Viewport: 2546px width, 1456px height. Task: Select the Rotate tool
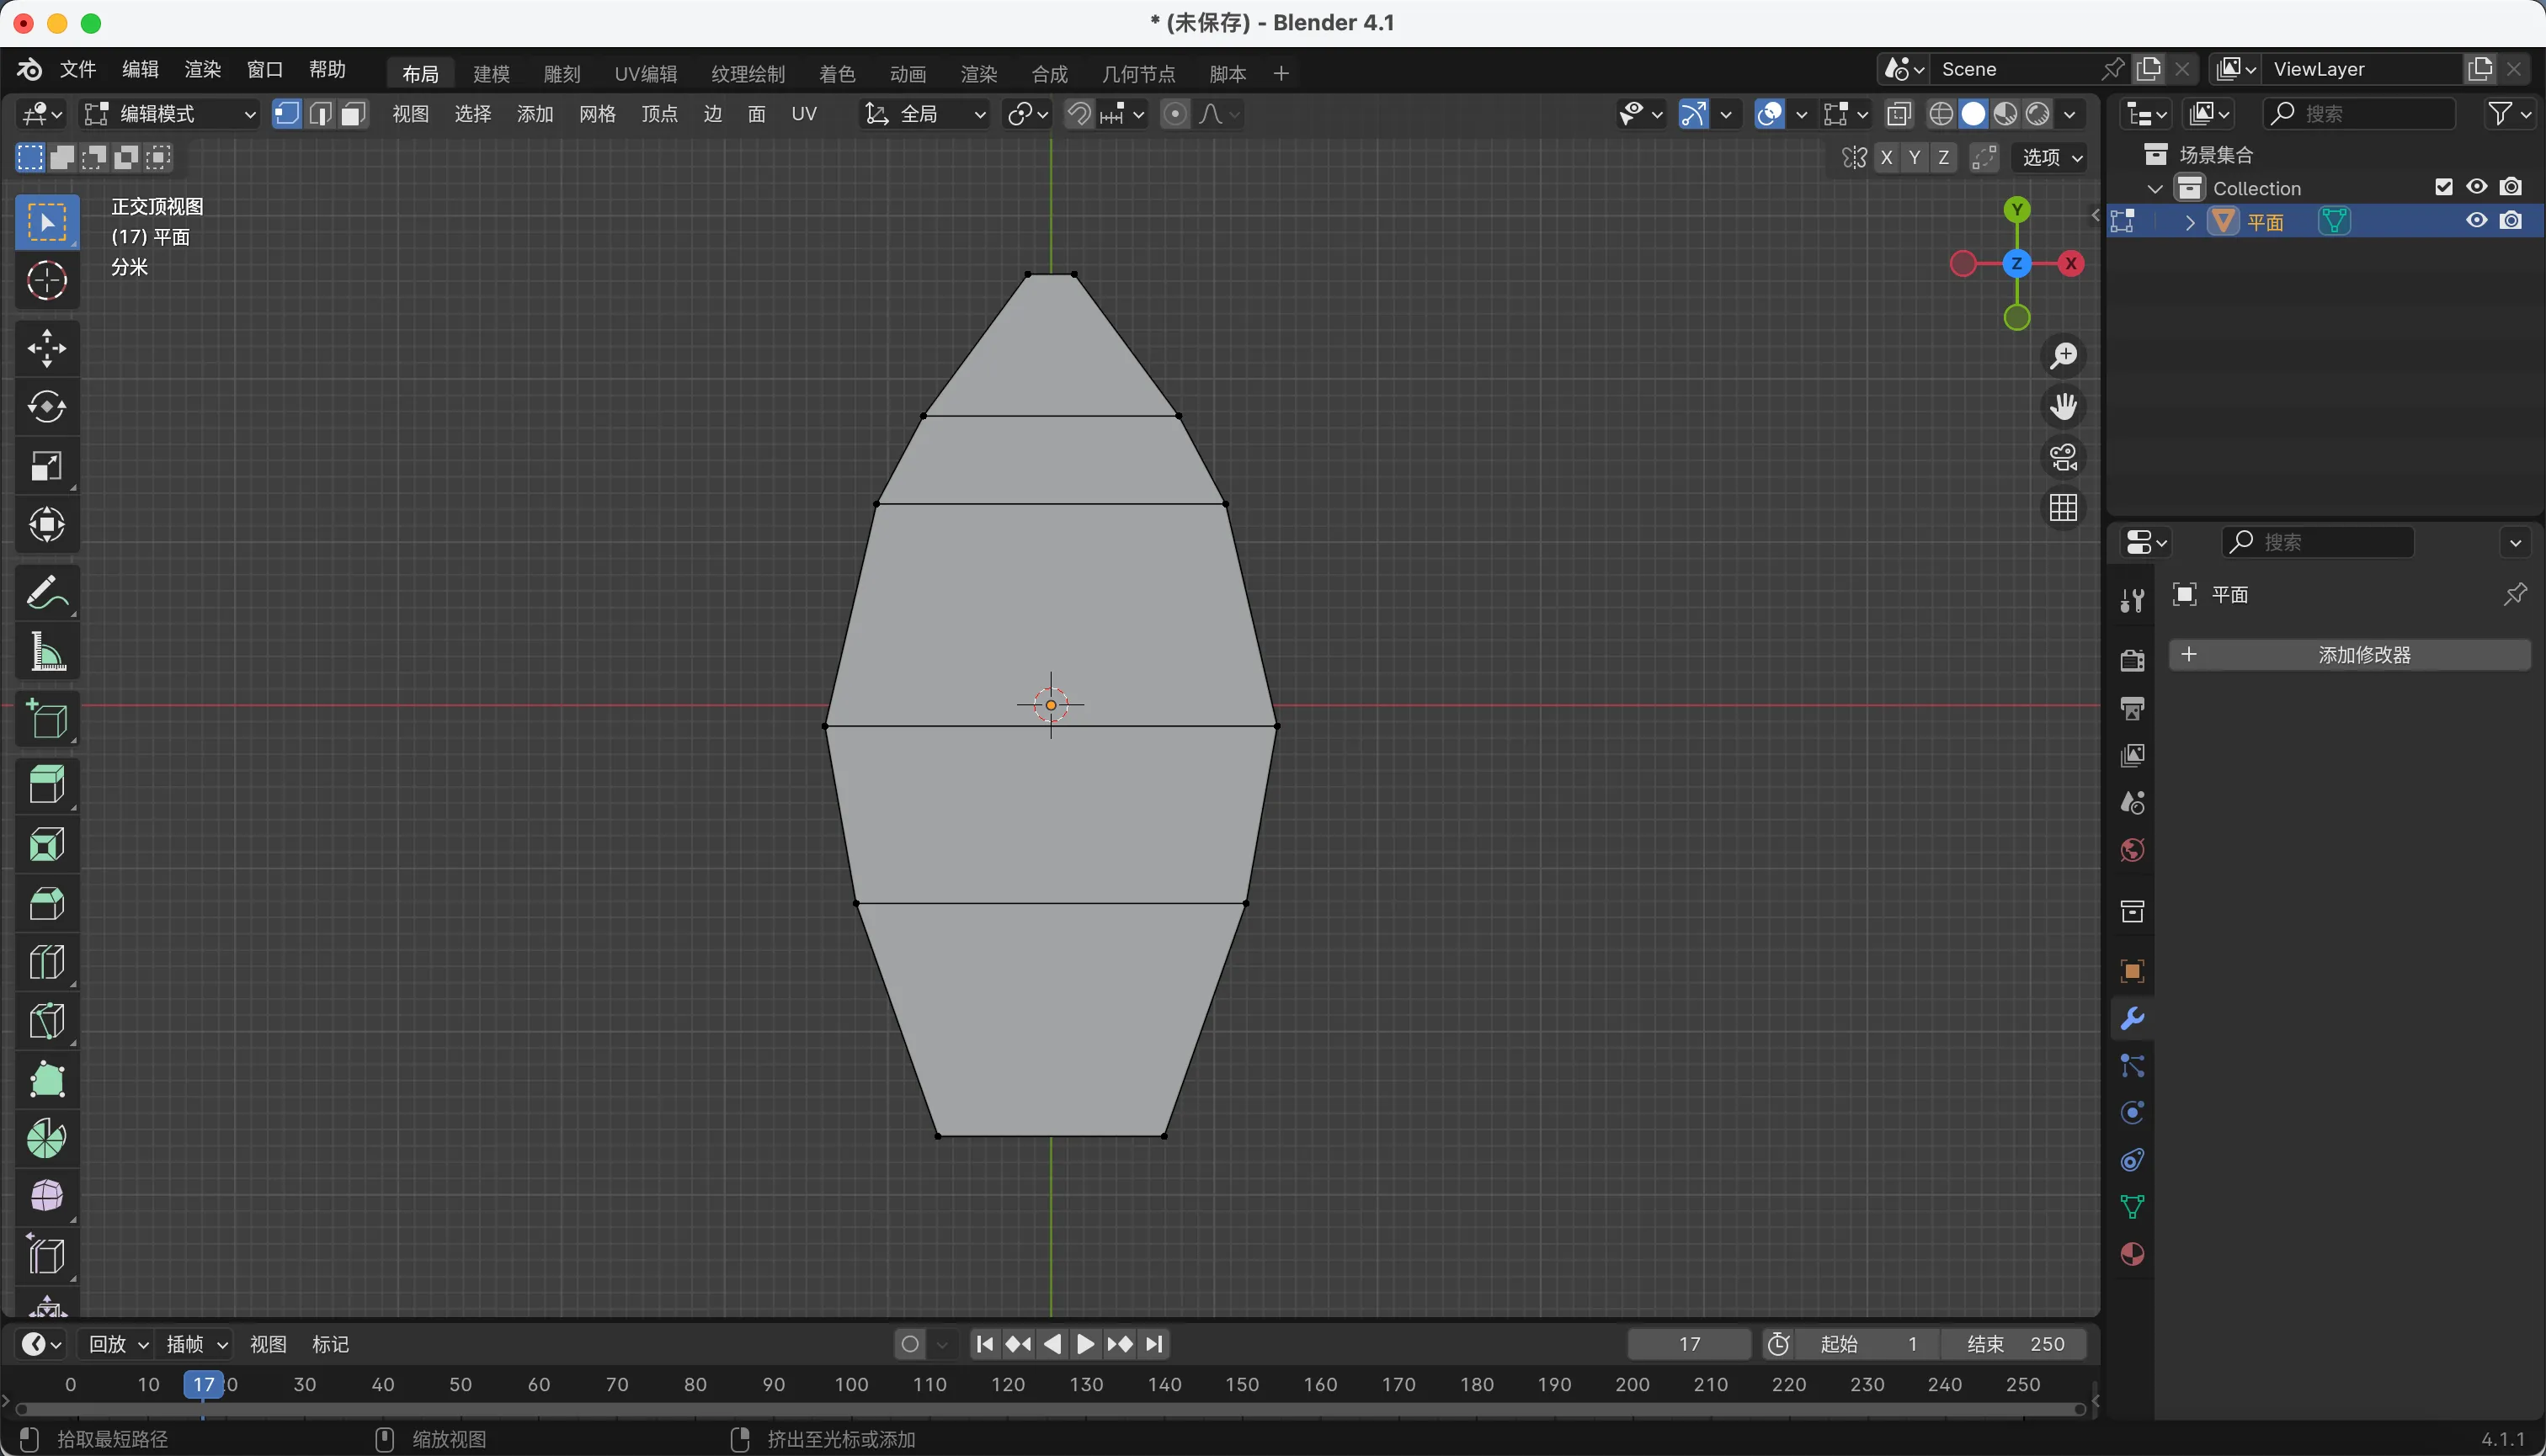pos(46,407)
